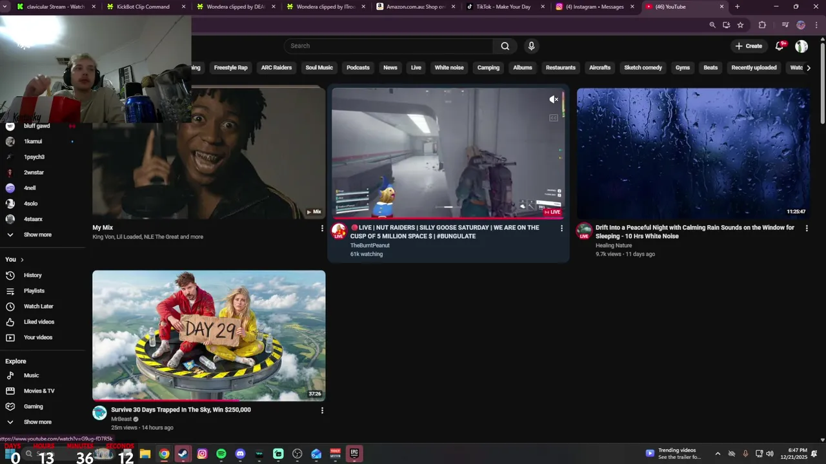The width and height of the screenshot is (826, 464).
Task: Start voice search with microphone icon
Action: [531, 46]
